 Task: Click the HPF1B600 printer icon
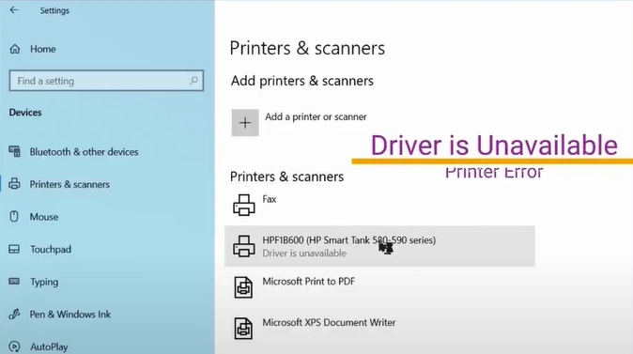click(244, 246)
